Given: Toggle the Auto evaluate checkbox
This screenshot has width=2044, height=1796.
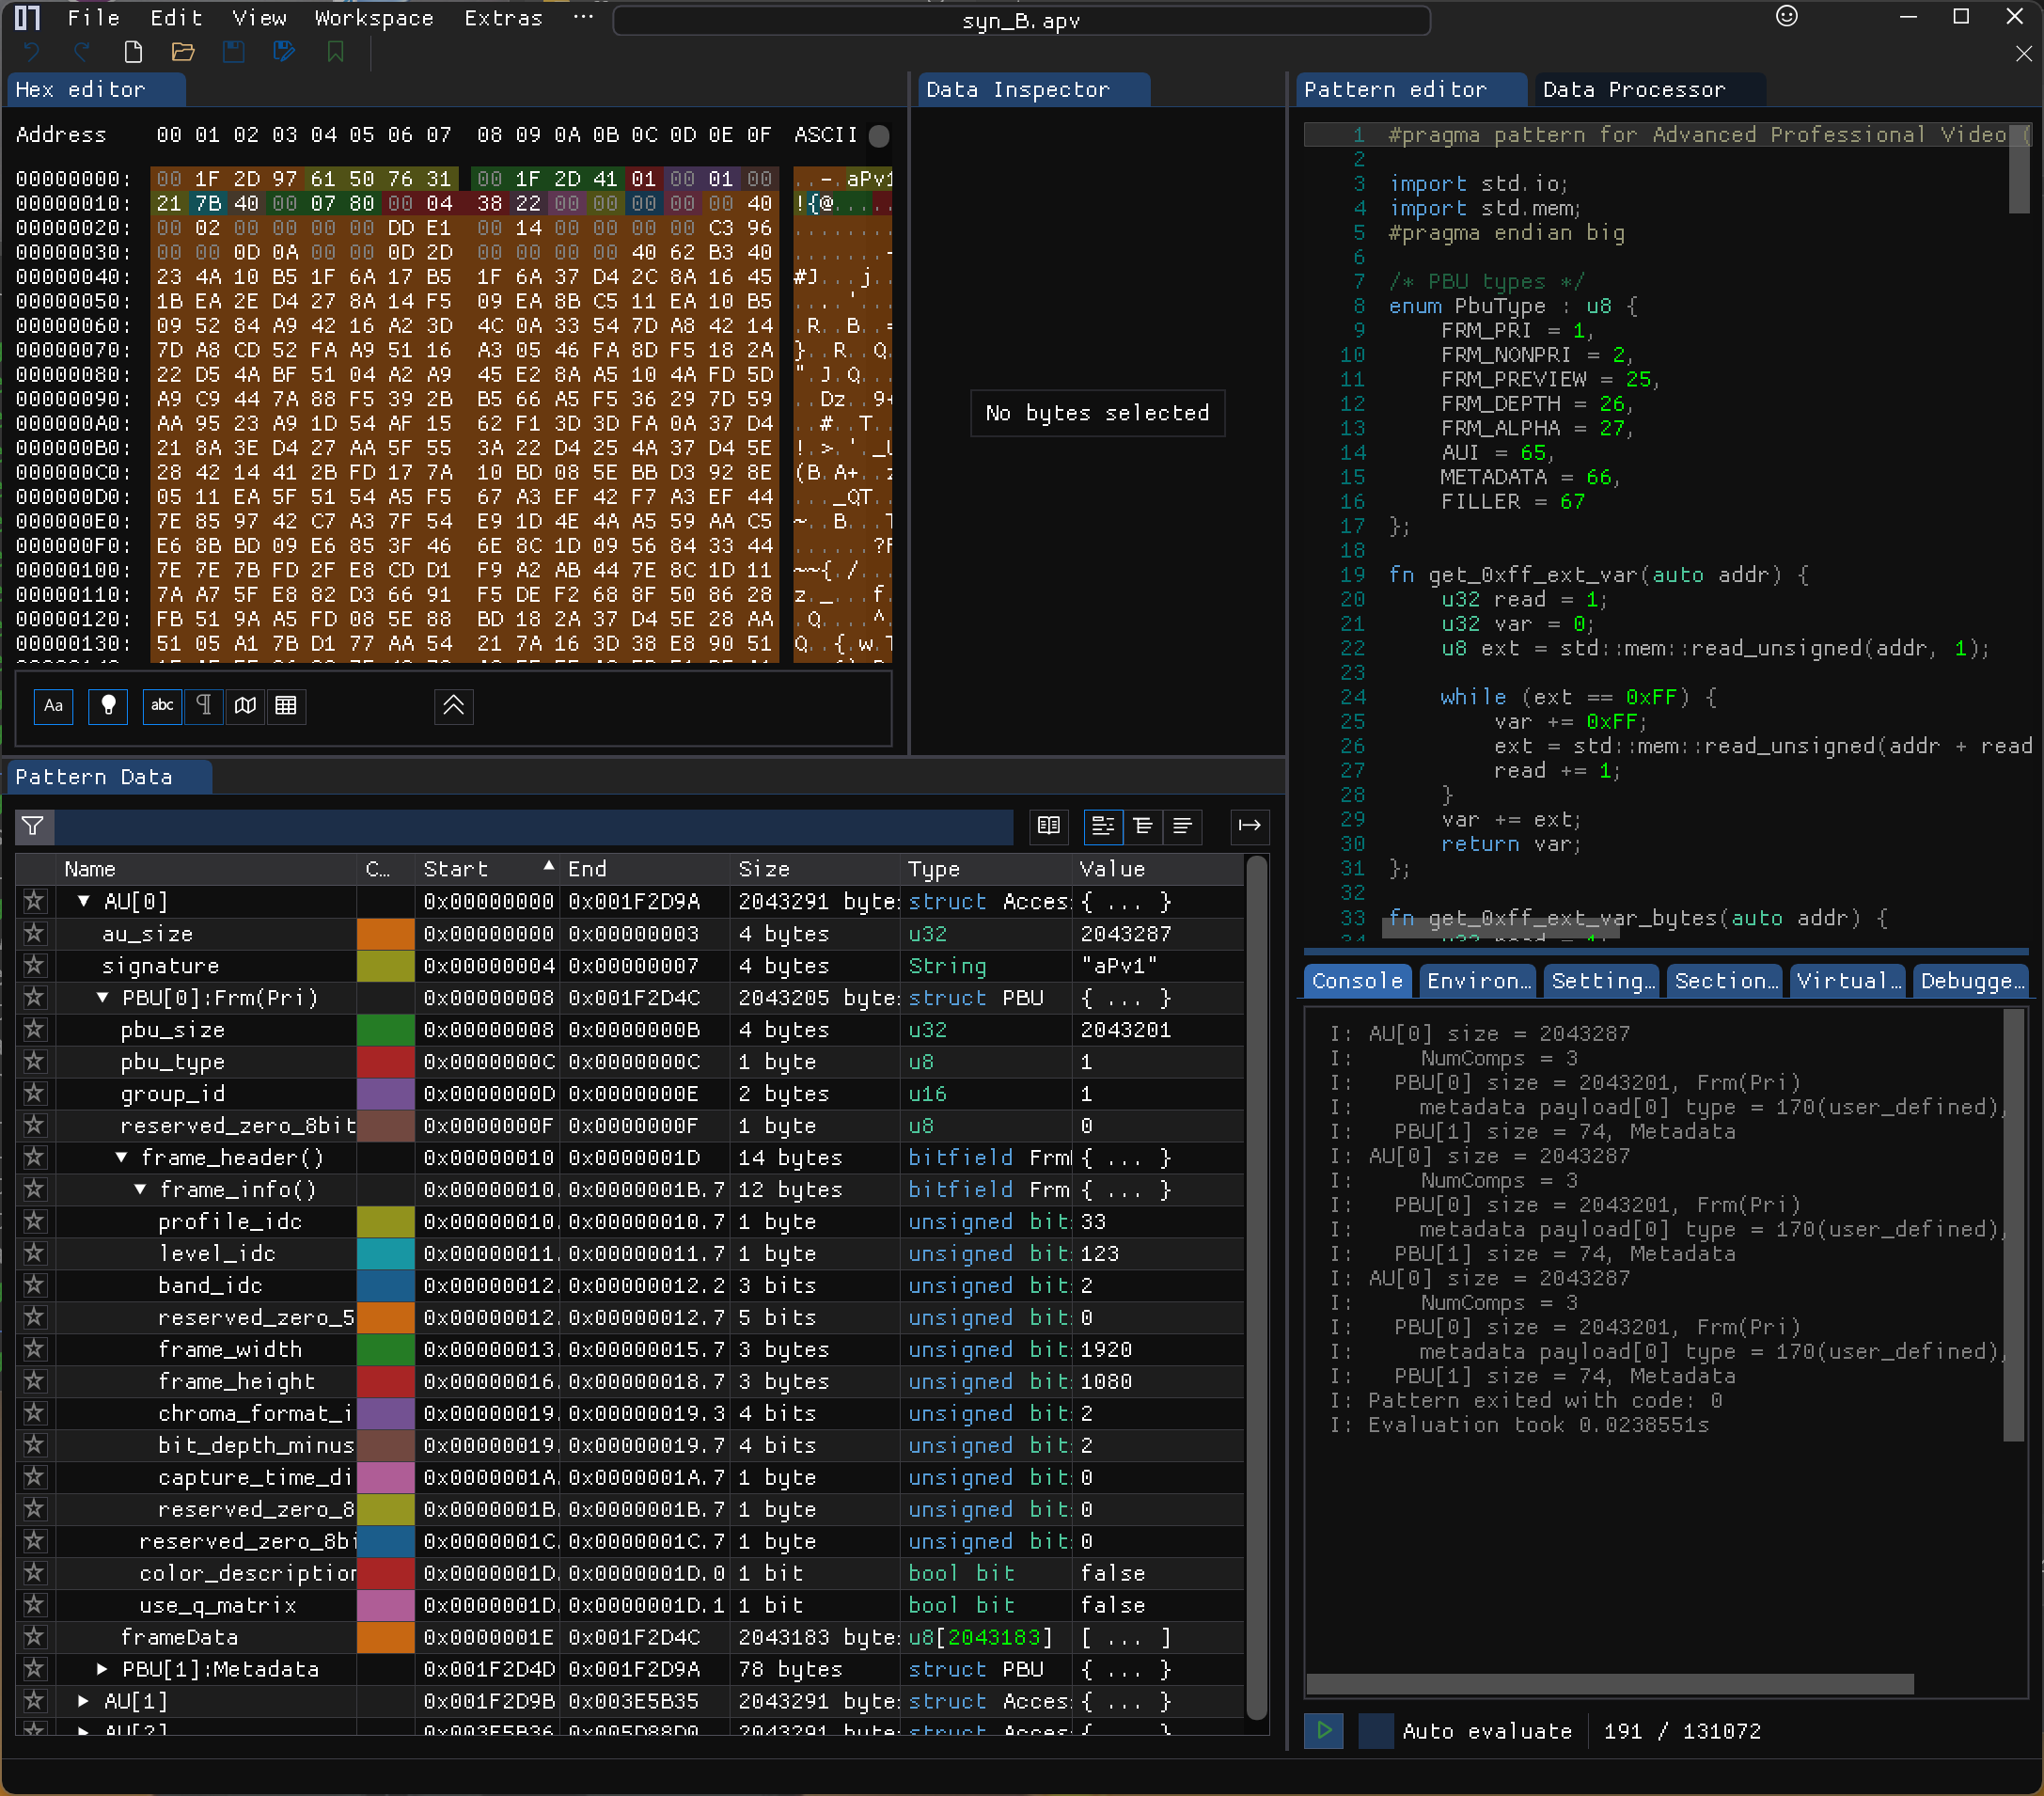Looking at the screenshot, I should 1376,1731.
